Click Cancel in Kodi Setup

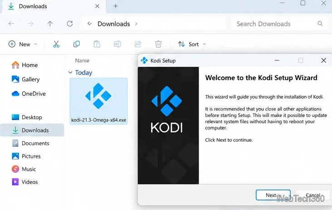click(313, 195)
